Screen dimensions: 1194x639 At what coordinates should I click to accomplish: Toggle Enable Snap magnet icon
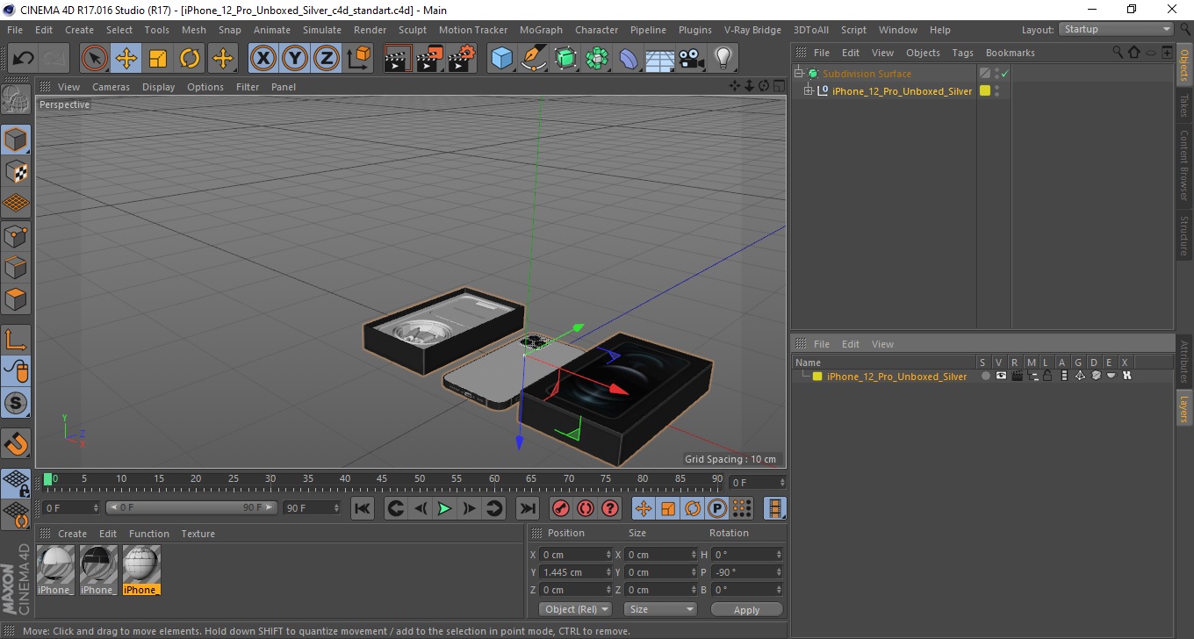pyautogui.click(x=16, y=444)
